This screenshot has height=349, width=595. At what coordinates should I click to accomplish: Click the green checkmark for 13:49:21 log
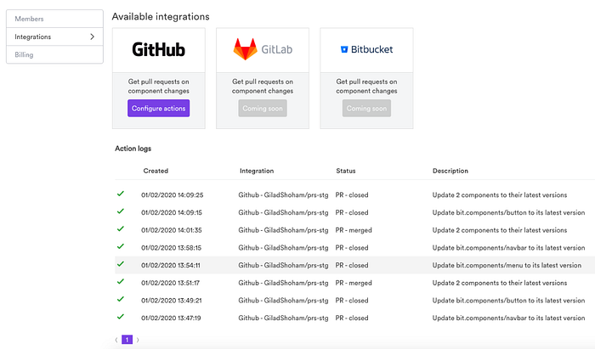click(x=121, y=299)
